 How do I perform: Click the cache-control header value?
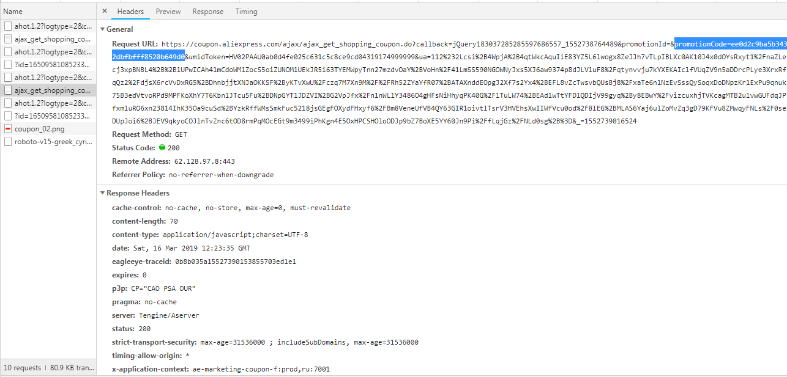(x=258, y=208)
